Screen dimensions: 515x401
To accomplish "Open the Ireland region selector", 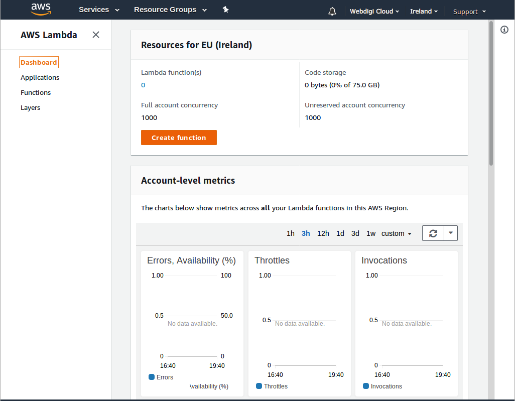I will (x=424, y=12).
